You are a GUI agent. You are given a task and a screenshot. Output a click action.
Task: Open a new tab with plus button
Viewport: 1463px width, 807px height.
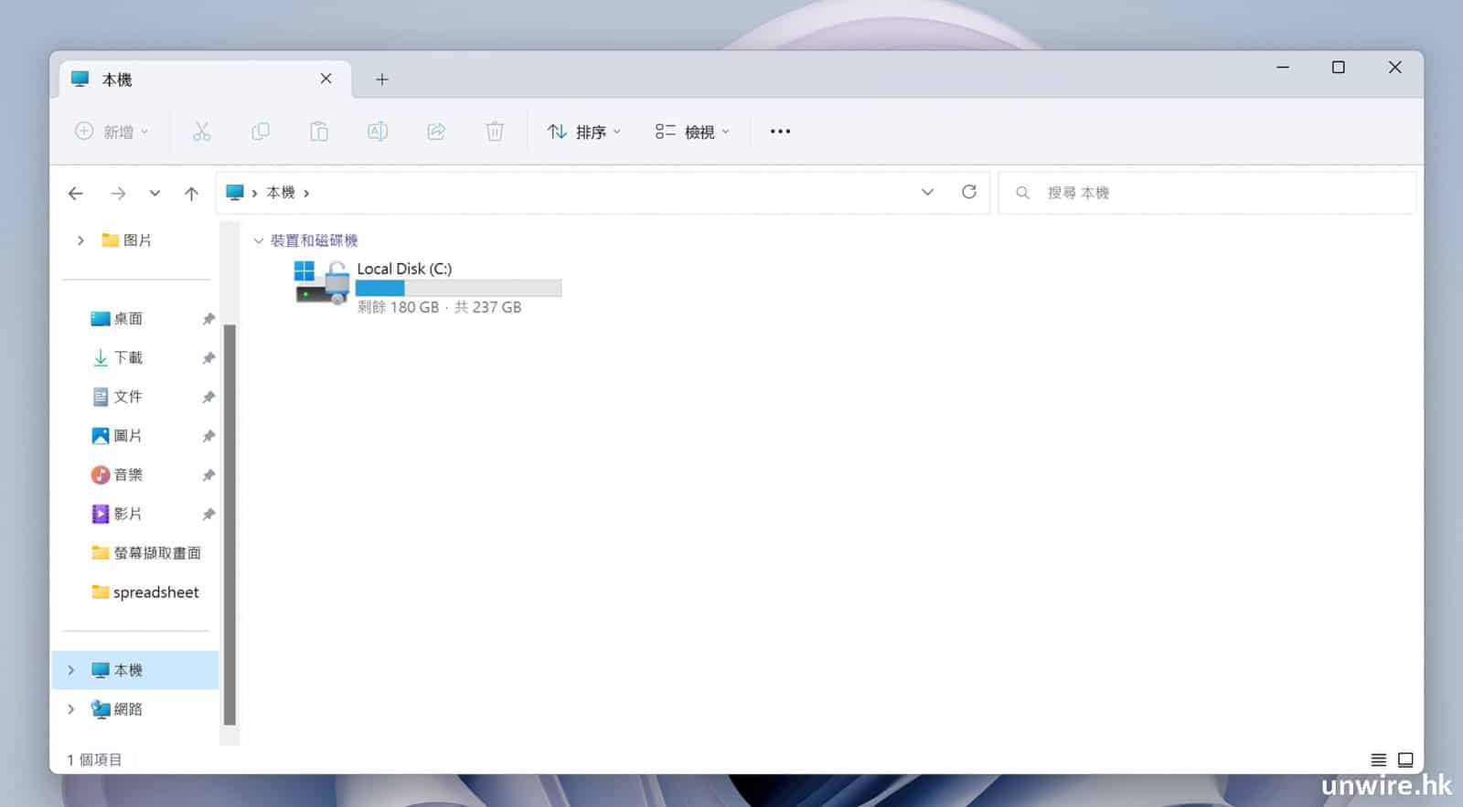click(x=382, y=80)
